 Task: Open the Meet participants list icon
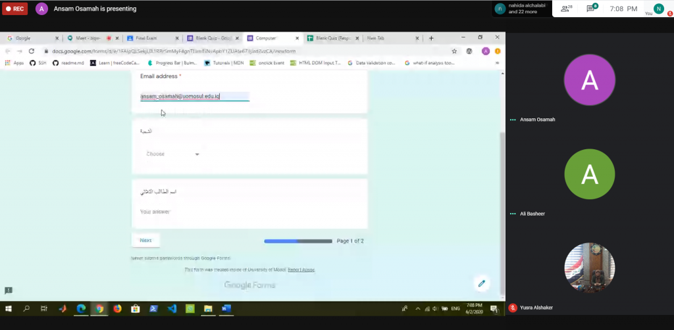[565, 9]
